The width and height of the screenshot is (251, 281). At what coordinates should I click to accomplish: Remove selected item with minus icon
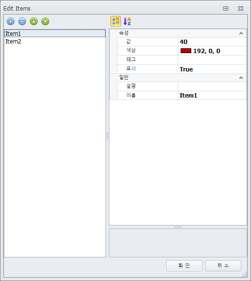coord(22,21)
